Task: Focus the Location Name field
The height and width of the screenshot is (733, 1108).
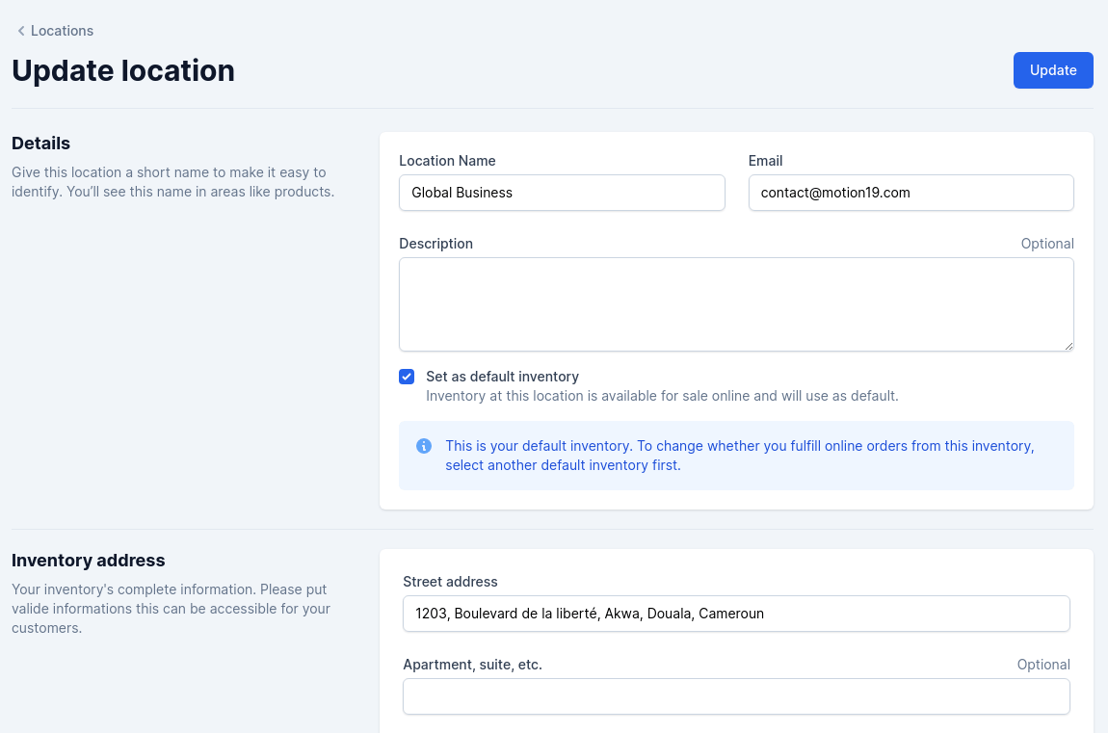Action: coord(562,193)
